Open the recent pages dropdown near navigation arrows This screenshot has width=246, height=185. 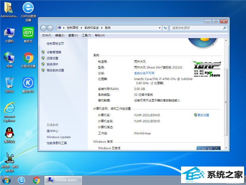coord(55,28)
